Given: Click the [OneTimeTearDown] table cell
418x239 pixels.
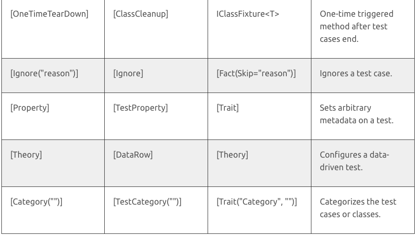Looking at the screenshot, I should coord(49,14).
